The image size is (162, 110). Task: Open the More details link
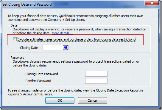coord(62,33)
